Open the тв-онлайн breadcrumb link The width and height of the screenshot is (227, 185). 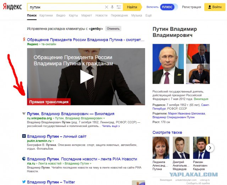[49, 44]
